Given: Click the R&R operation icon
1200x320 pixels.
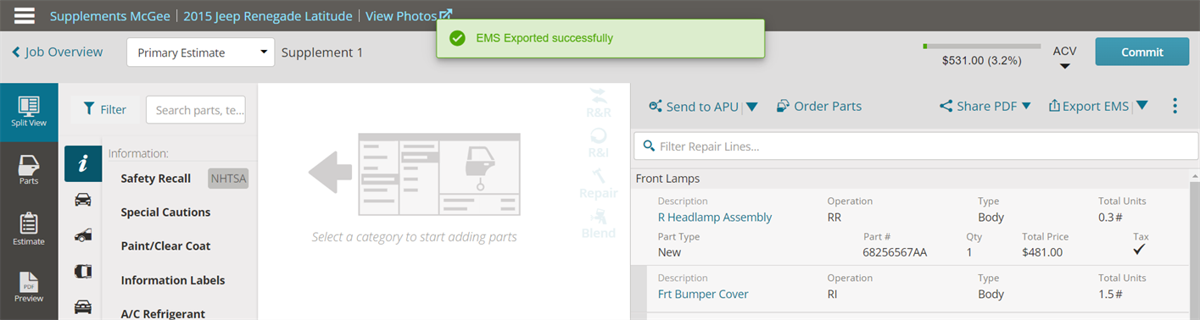Looking at the screenshot, I should tap(598, 102).
